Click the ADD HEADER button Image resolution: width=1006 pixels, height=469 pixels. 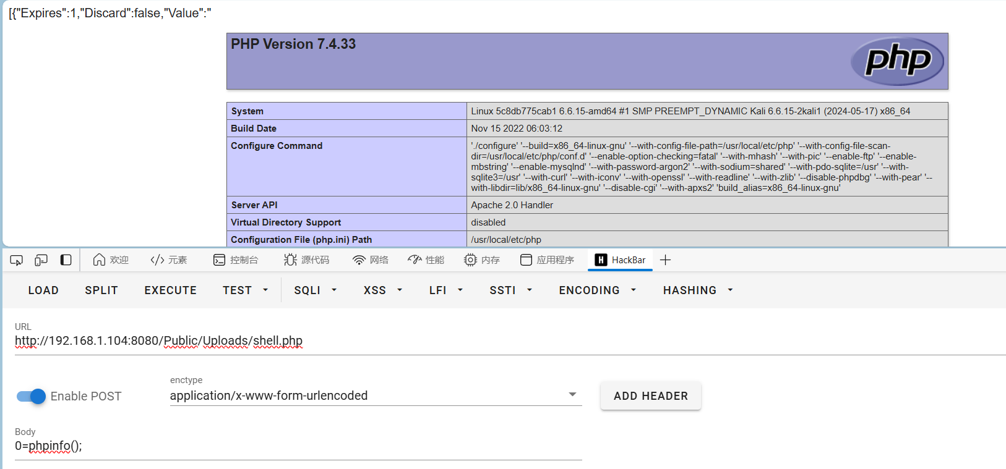point(651,396)
